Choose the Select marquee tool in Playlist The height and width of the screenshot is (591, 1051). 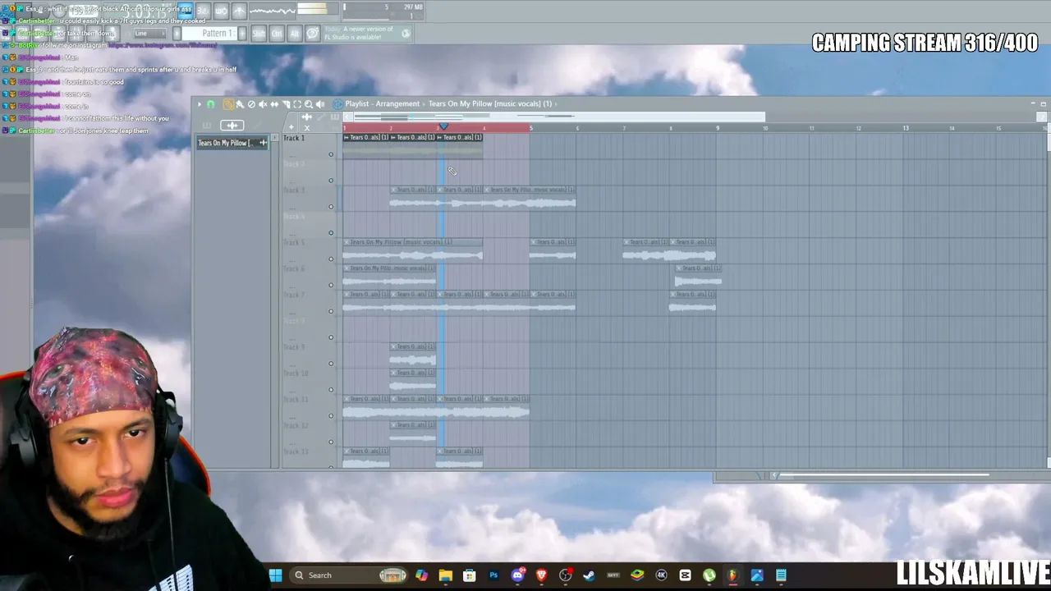point(297,104)
